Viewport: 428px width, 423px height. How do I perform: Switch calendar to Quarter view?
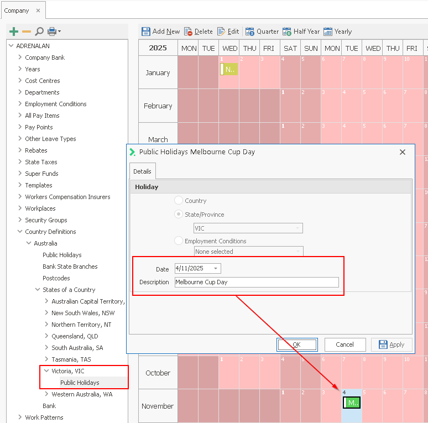[x=262, y=32]
